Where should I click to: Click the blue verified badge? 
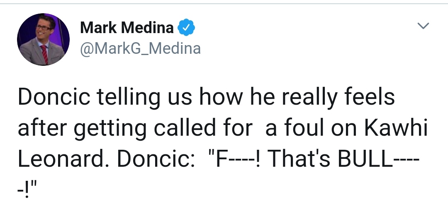(x=186, y=28)
